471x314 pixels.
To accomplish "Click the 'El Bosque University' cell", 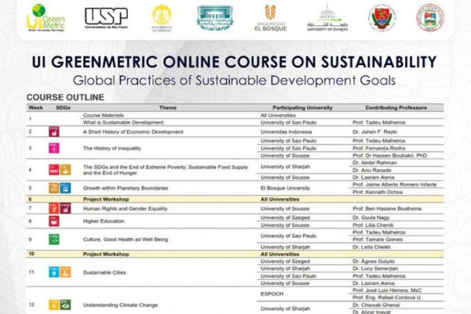I will tap(285, 188).
